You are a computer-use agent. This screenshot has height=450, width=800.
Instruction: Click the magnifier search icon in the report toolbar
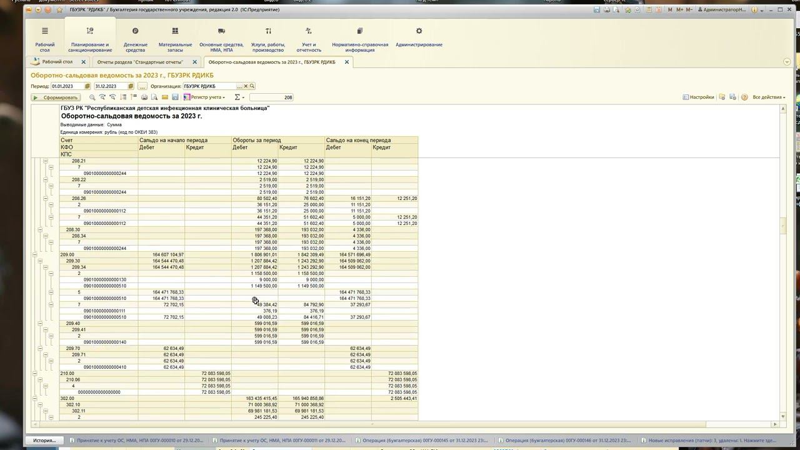(92, 97)
